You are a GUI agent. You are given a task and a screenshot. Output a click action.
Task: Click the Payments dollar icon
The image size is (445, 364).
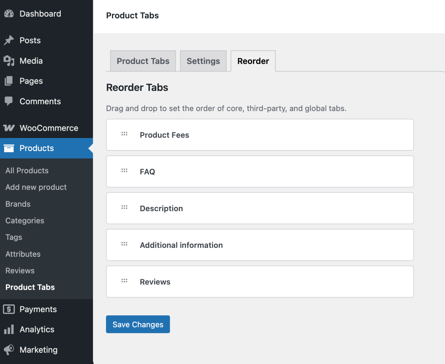pos(9,309)
